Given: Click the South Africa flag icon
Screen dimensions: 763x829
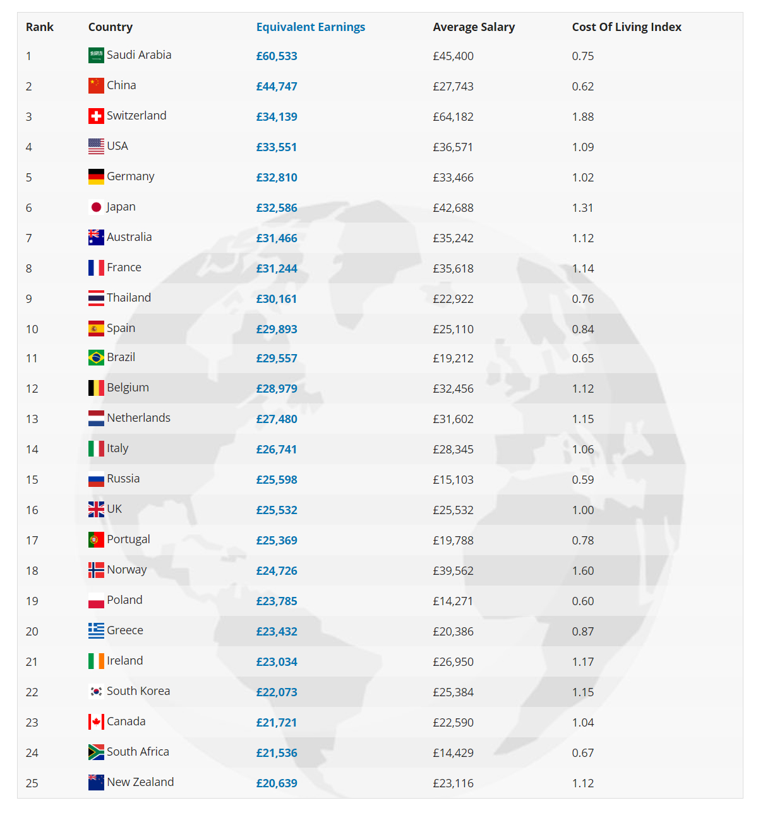Looking at the screenshot, I should (x=96, y=752).
